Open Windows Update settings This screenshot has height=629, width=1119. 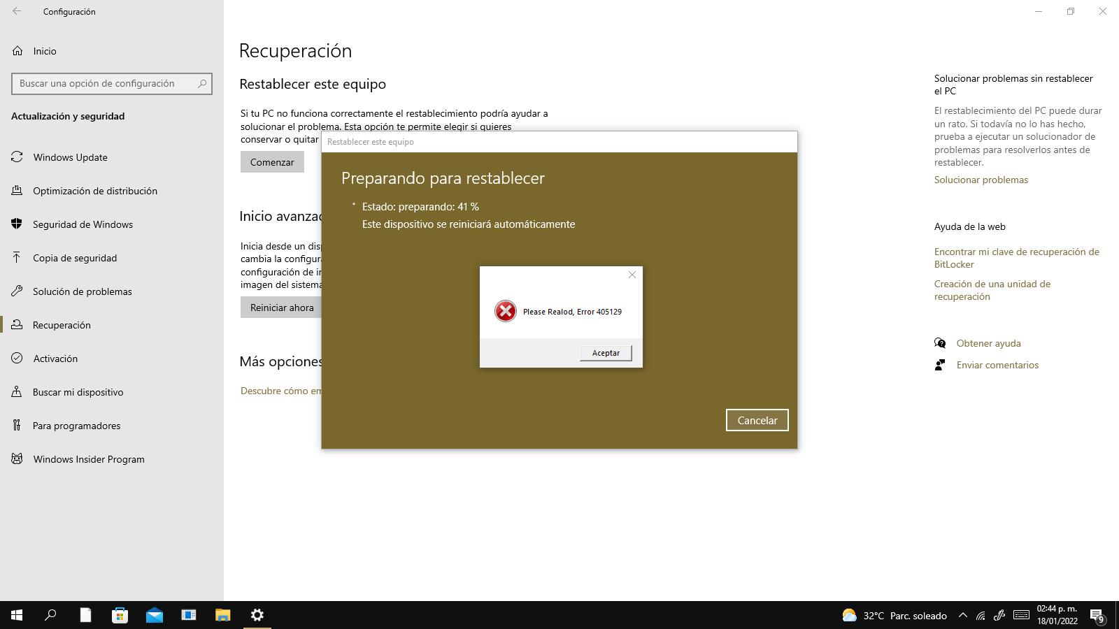(70, 157)
